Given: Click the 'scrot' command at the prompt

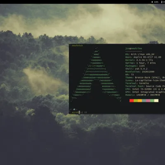Looking at the screenshot, I should [75, 112].
